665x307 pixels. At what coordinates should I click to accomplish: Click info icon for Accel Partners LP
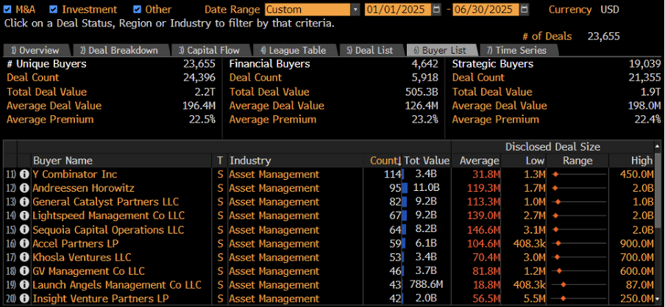[x=24, y=243]
